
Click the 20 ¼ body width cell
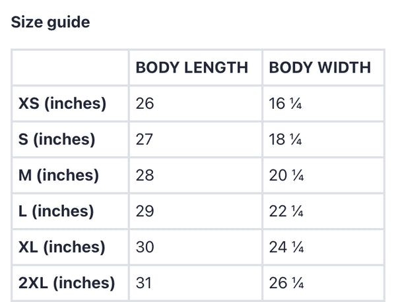(286, 175)
